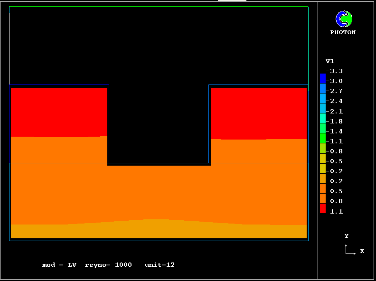The image size is (376, 281).
Task: Pick the red legend swatch at 1.1
Action: (x=323, y=208)
